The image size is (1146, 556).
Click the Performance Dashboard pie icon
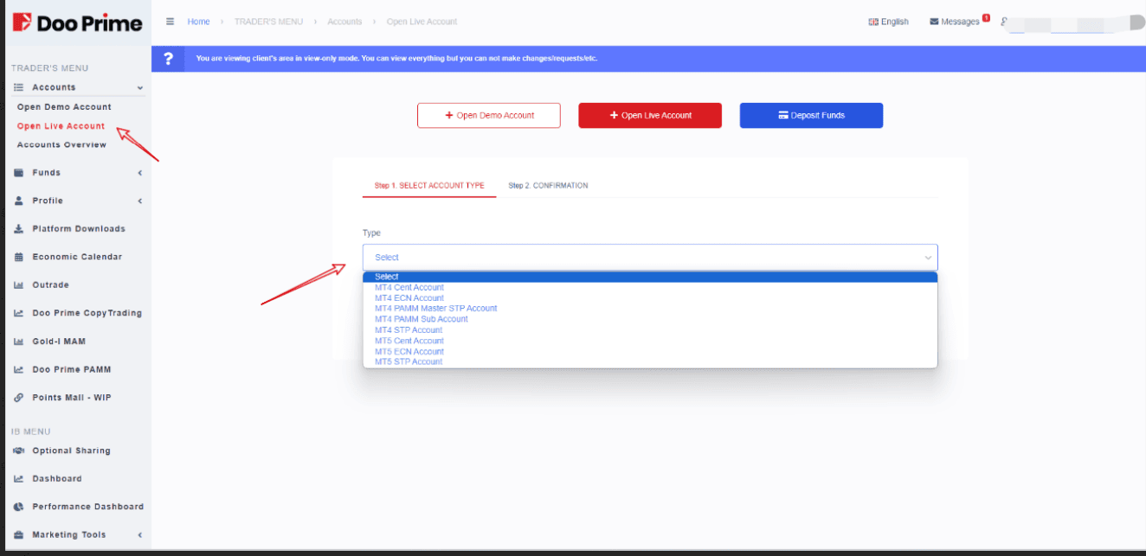18,507
